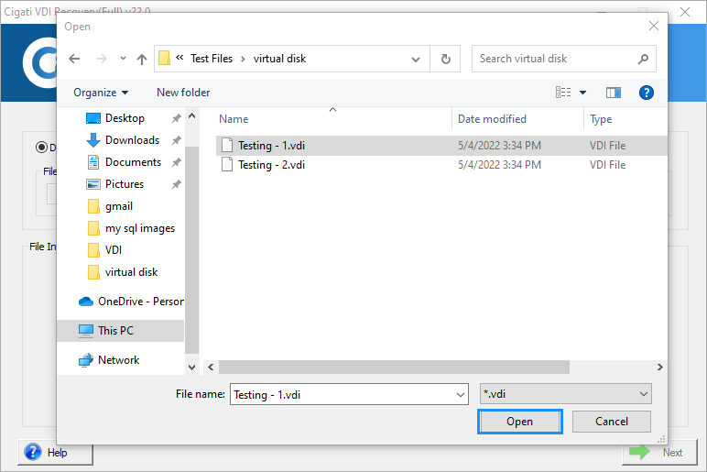
Task: Go up one folder level
Action: pyautogui.click(x=142, y=59)
